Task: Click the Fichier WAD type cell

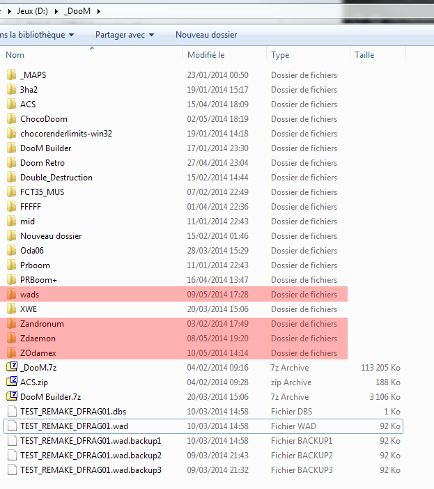Action: (x=293, y=426)
